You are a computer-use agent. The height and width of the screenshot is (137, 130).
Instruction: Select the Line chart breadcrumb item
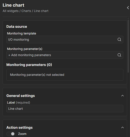(x=41, y=11)
